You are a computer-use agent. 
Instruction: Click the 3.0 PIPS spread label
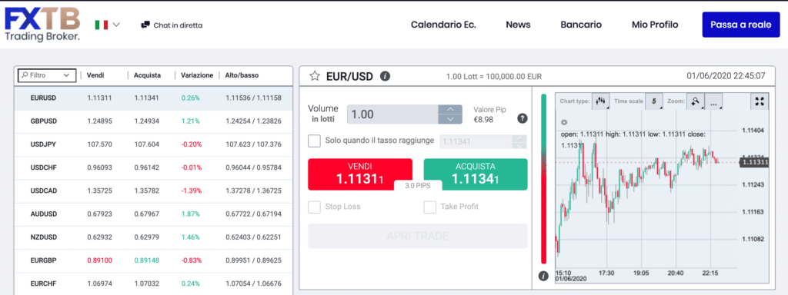(x=418, y=186)
